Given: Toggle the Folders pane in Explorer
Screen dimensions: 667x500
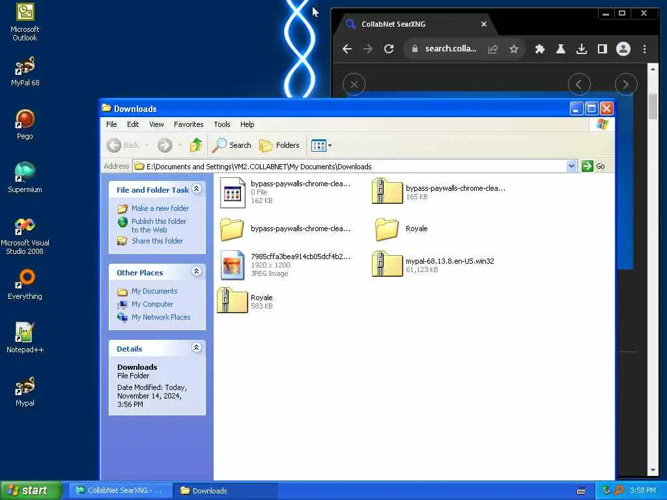Looking at the screenshot, I should coord(279,145).
